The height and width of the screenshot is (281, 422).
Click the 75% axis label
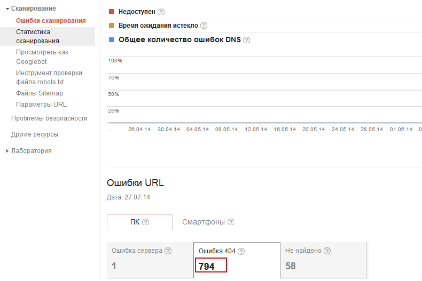point(113,78)
